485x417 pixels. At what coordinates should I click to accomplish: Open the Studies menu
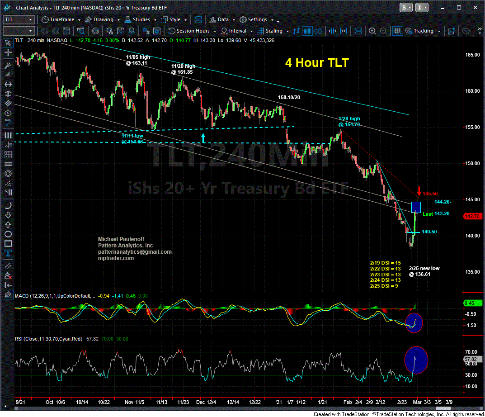pyautogui.click(x=141, y=19)
